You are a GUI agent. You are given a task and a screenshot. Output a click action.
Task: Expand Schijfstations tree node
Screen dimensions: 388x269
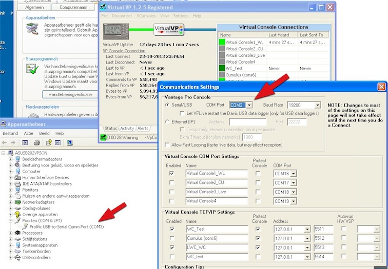tap(10, 239)
